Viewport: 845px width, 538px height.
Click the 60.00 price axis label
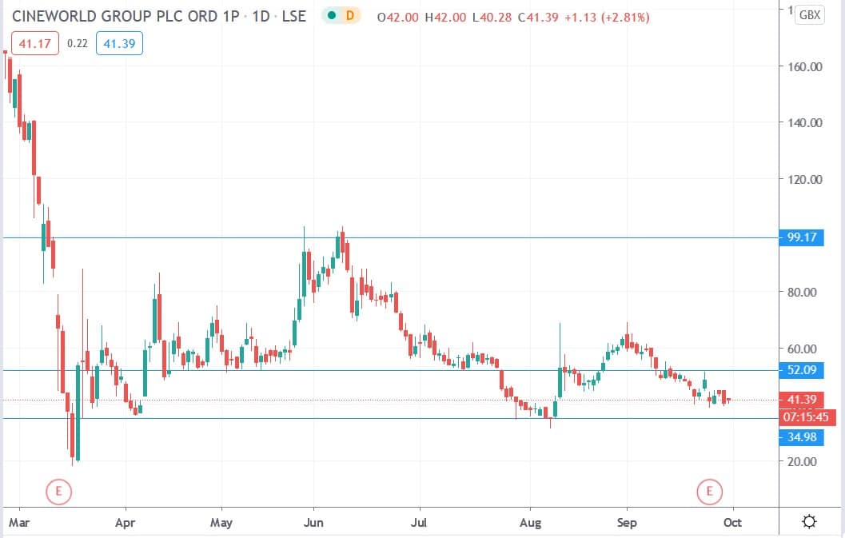click(x=804, y=349)
